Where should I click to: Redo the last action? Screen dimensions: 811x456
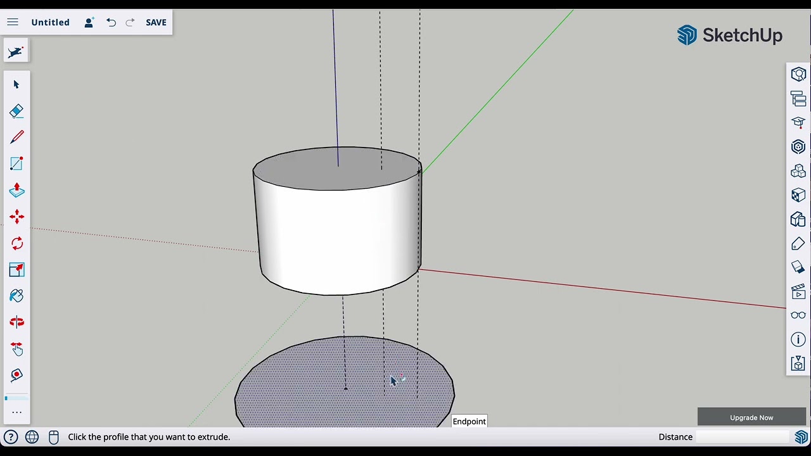[130, 22]
